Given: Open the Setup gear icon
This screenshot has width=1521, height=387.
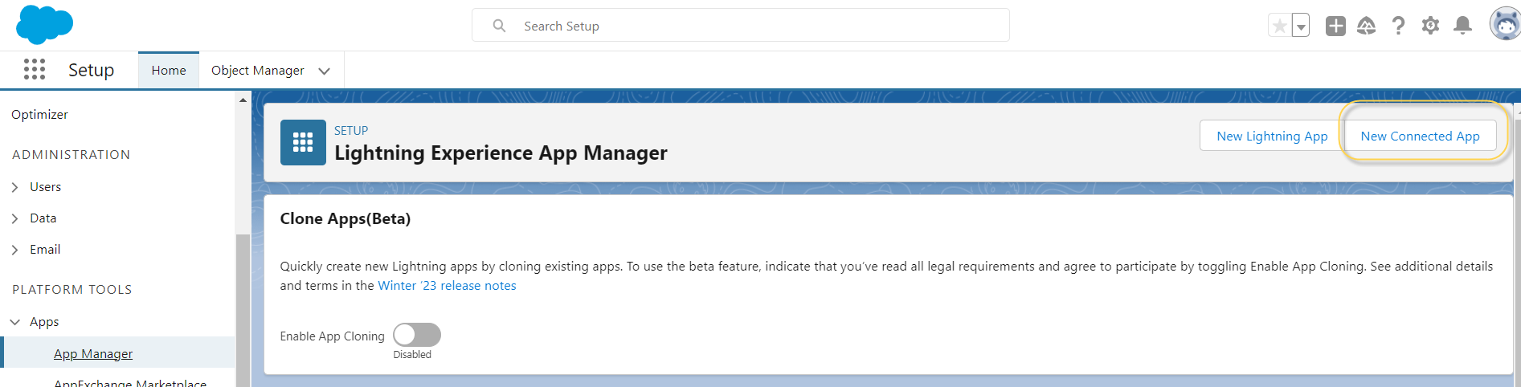Looking at the screenshot, I should [x=1430, y=26].
